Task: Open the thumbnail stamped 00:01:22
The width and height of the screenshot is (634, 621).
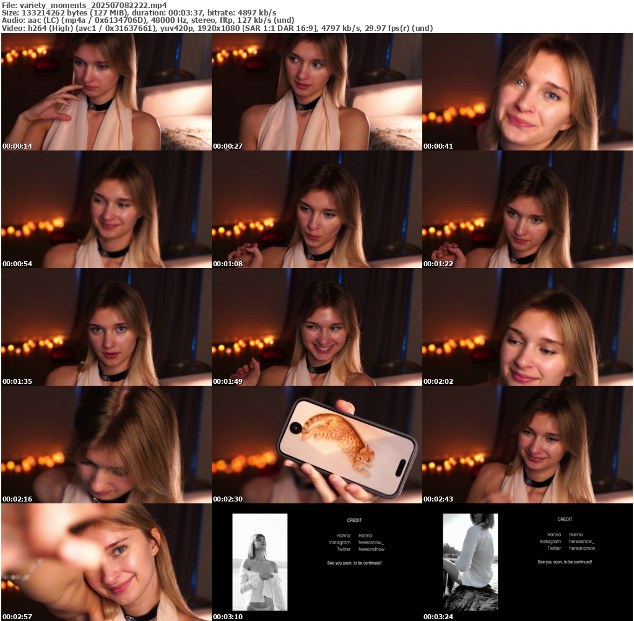Action: pyautogui.click(x=527, y=209)
